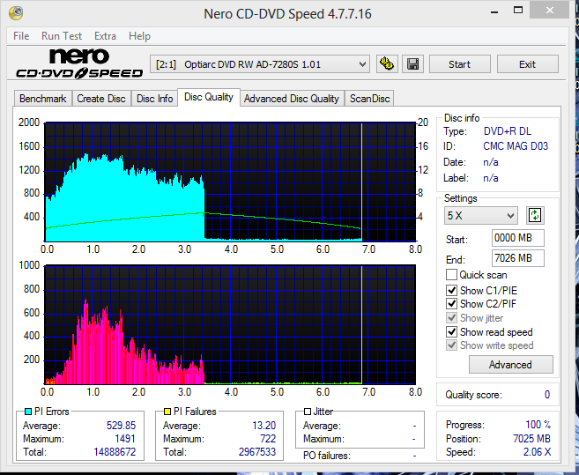
Task: Click the white Jitter color swatch
Action: point(308,412)
